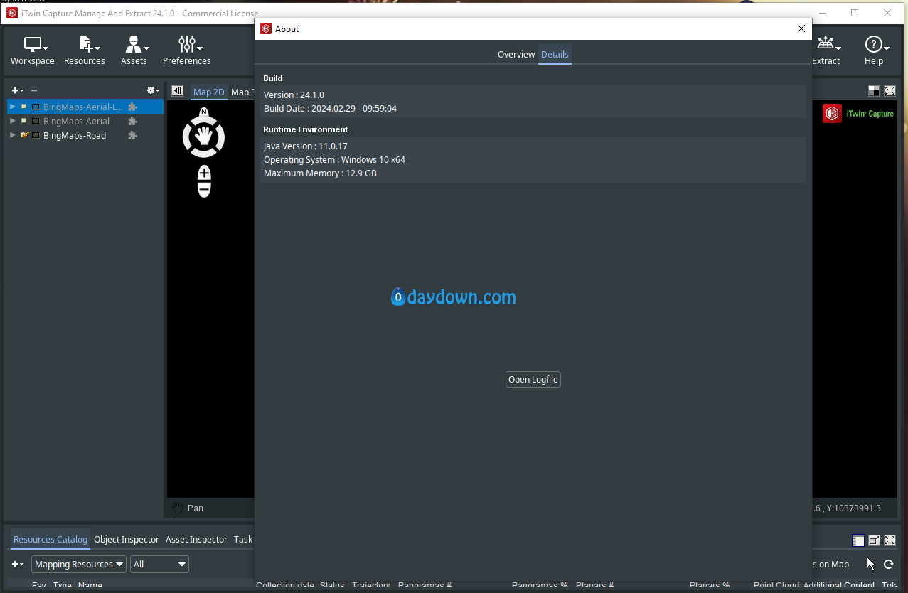The height and width of the screenshot is (593, 908).
Task: Select the BingMaps-Aerial layer name
Action: (x=76, y=121)
